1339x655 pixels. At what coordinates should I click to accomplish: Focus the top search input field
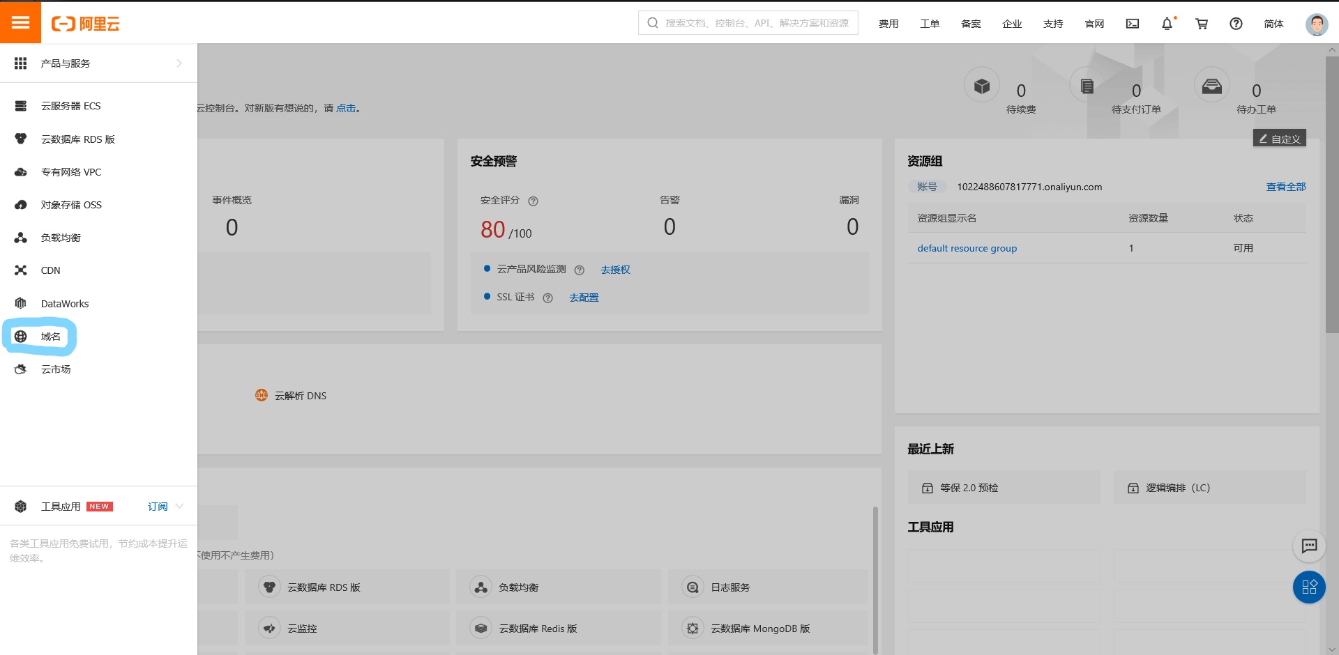(x=748, y=23)
